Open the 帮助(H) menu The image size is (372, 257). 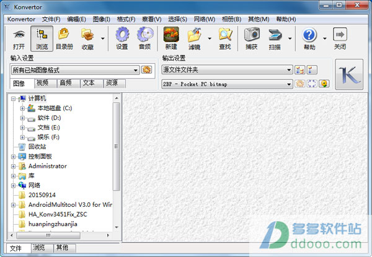(286, 19)
